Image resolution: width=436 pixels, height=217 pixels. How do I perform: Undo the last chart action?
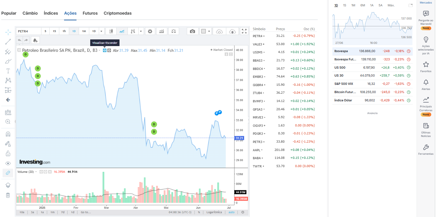point(19,40)
